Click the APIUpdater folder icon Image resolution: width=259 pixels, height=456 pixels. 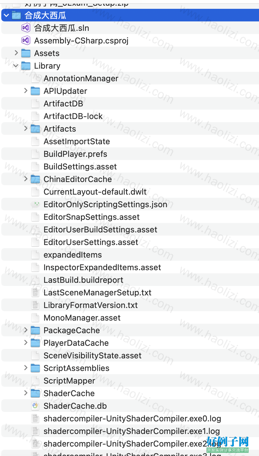point(35,91)
